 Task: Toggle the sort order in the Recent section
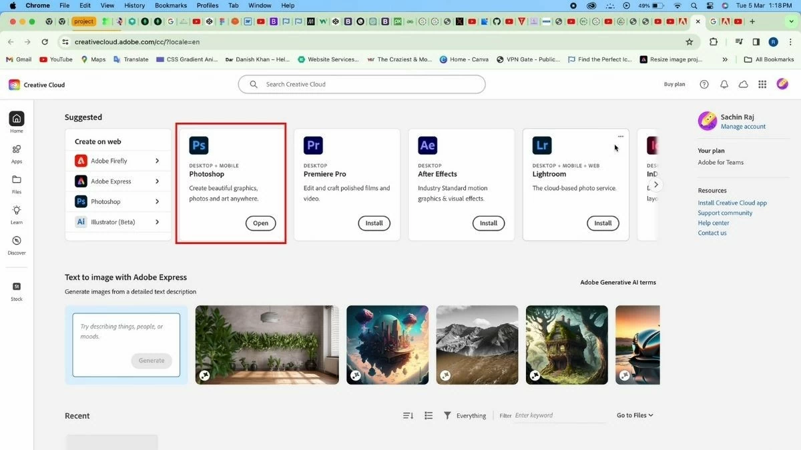click(x=407, y=415)
